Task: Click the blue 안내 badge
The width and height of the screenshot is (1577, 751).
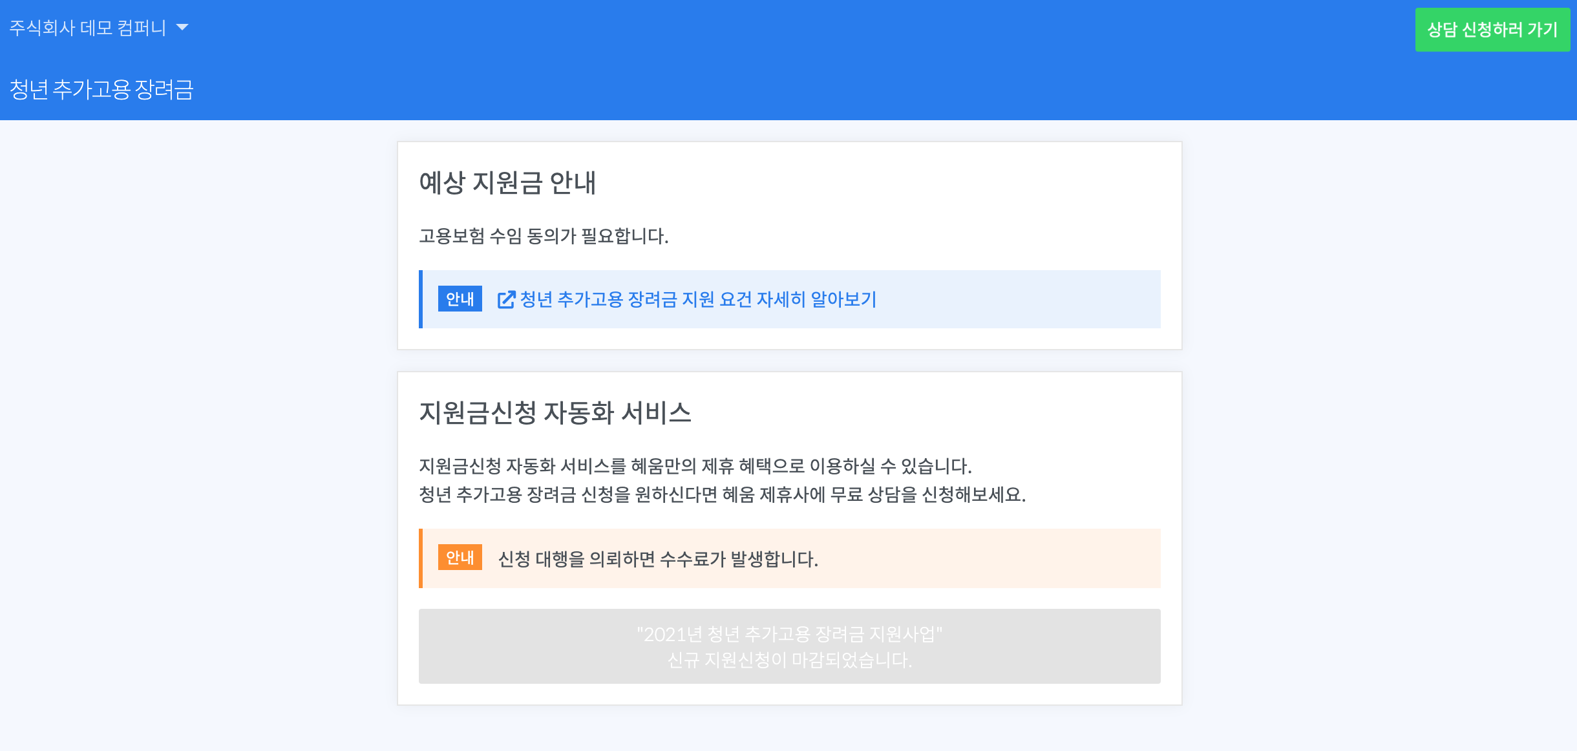Action: tap(460, 299)
